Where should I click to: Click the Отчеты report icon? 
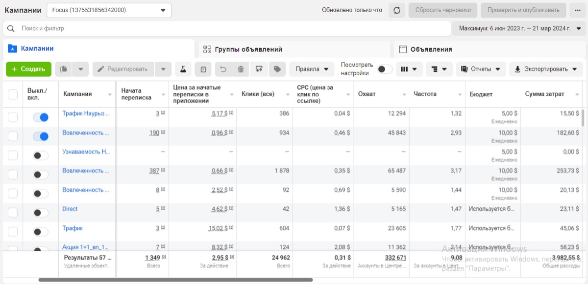(x=465, y=69)
